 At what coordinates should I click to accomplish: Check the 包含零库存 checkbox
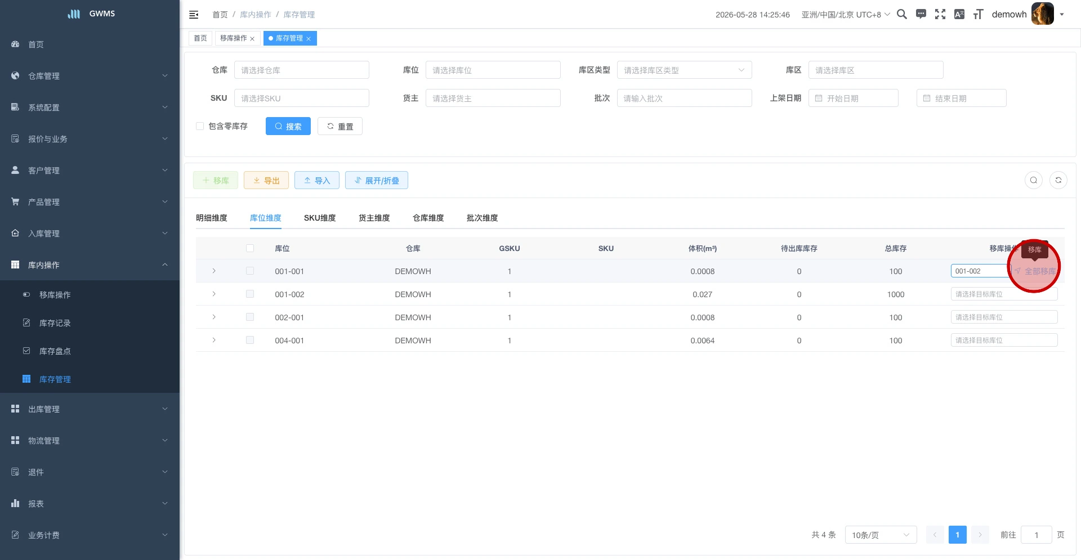(x=200, y=126)
